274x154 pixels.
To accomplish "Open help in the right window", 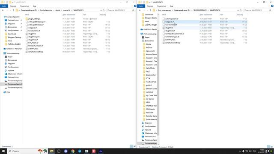I will coord(272,6).
